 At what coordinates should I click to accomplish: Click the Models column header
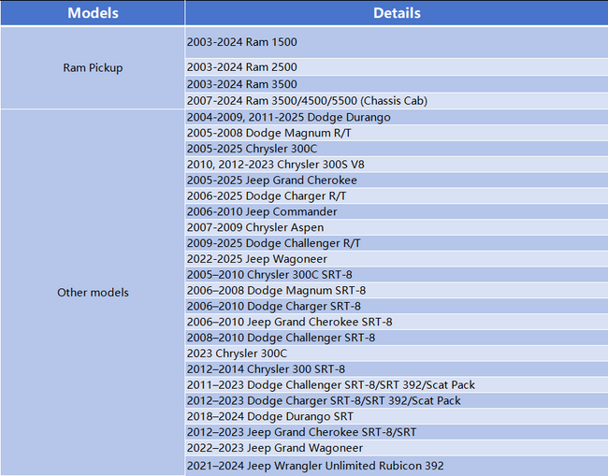[93, 13]
